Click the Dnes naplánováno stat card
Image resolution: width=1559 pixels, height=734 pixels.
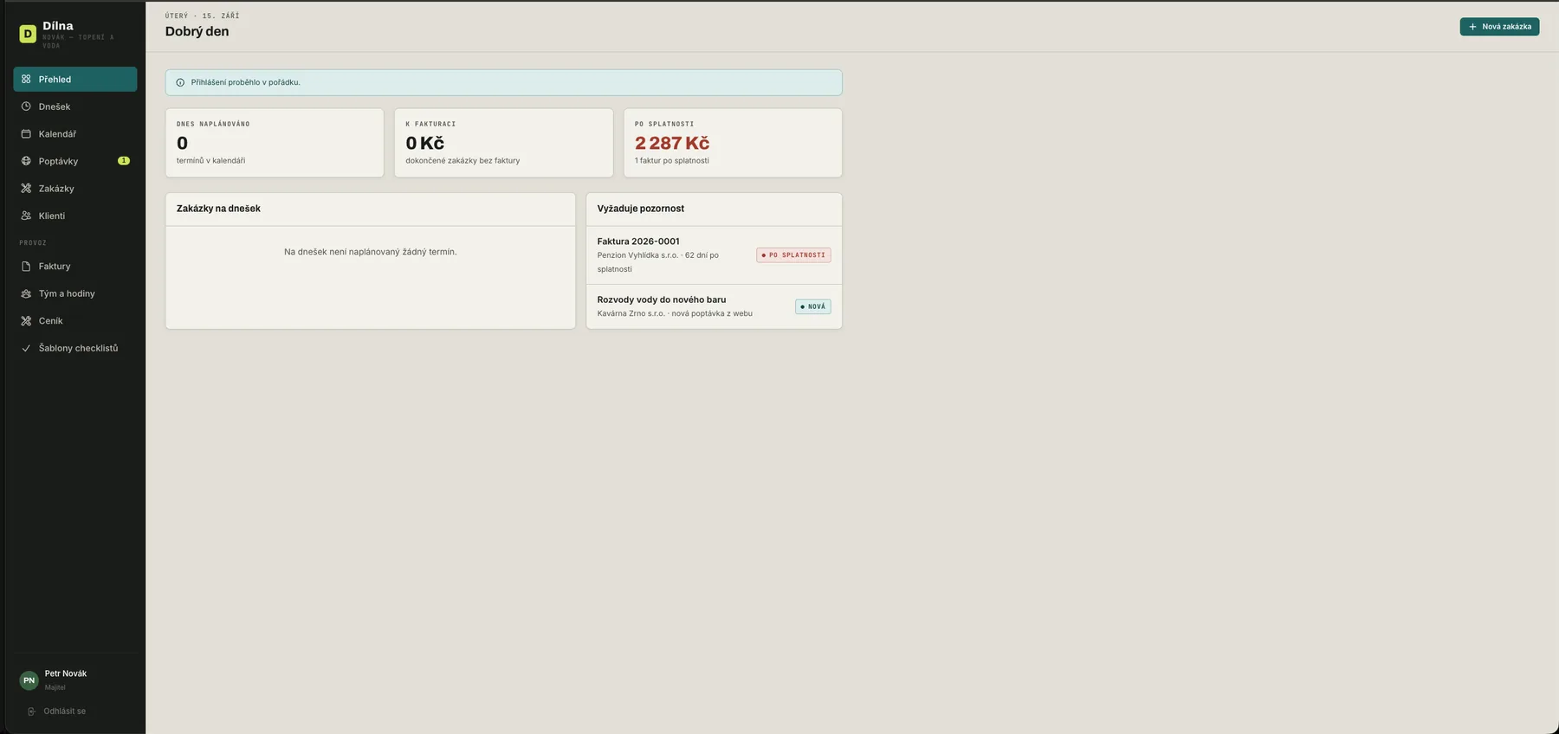pos(275,143)
